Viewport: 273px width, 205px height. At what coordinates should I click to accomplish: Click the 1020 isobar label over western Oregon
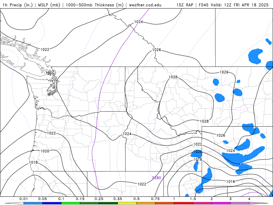(x=45, y=151)
